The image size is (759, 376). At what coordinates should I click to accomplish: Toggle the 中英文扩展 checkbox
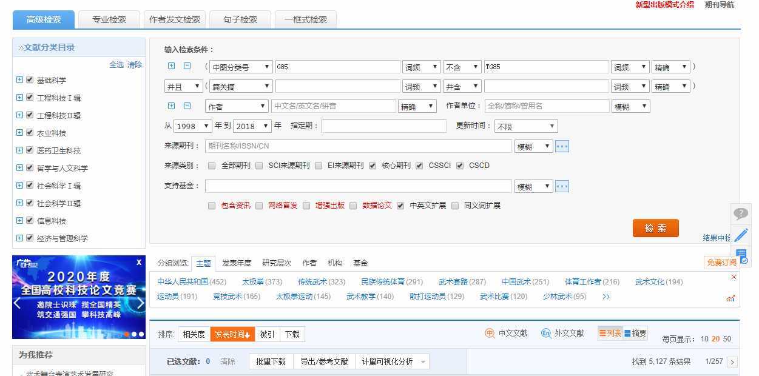(400, 206)
